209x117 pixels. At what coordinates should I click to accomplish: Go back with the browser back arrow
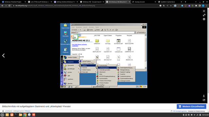click(x=2, y=6)
